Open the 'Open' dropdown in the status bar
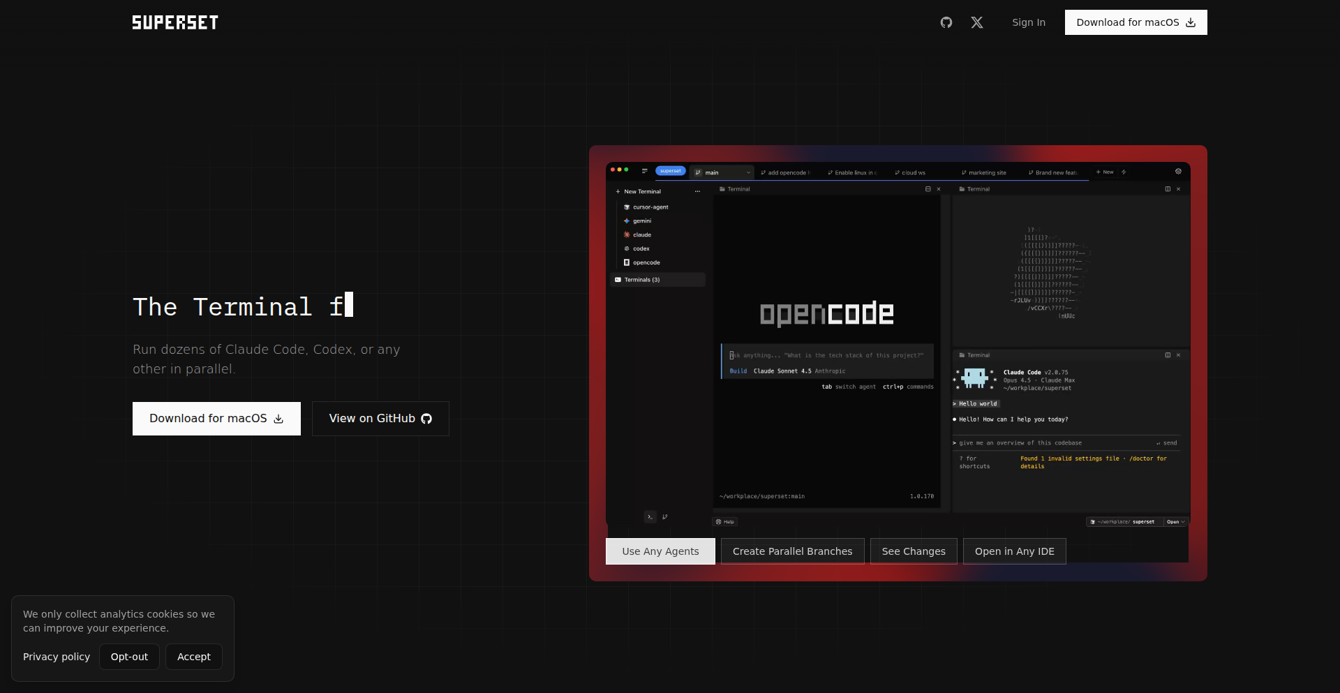Screen dimensions: 1340x693 pos(1176,522)
